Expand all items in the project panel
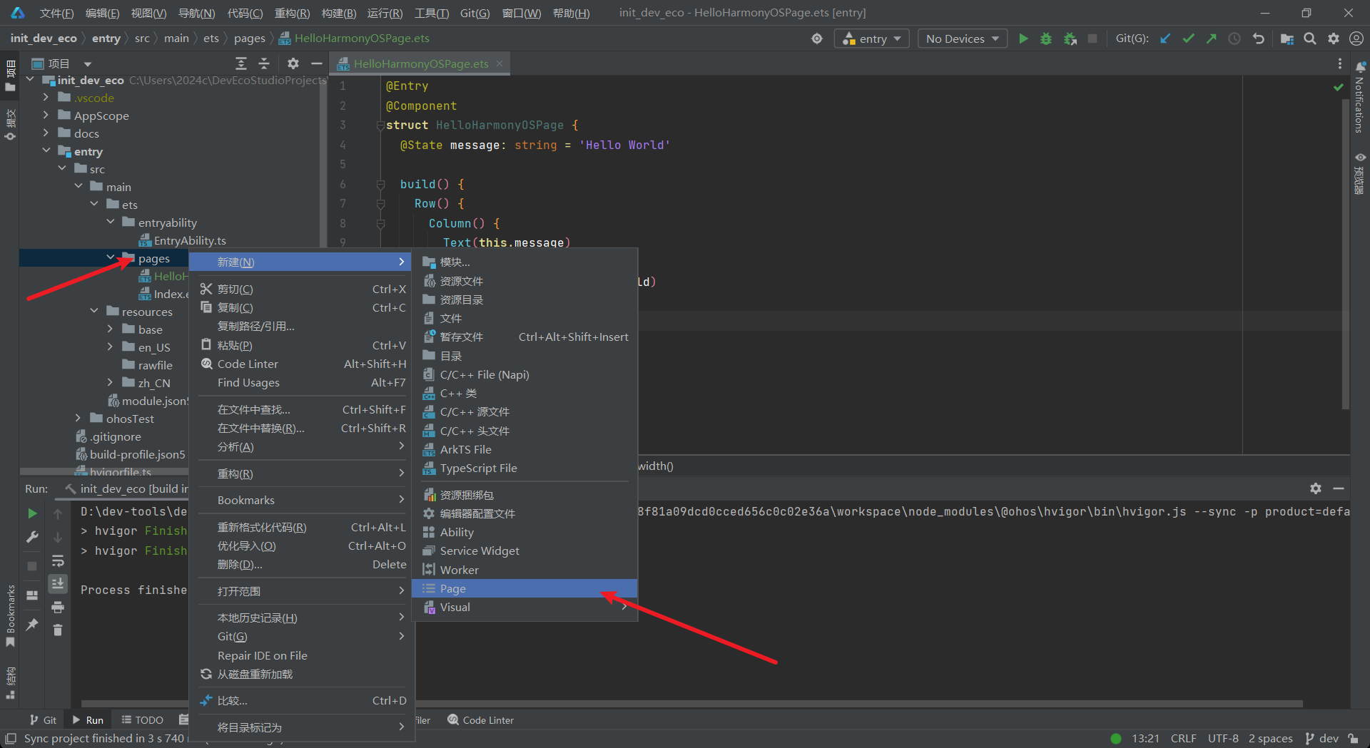 (241, 63)
